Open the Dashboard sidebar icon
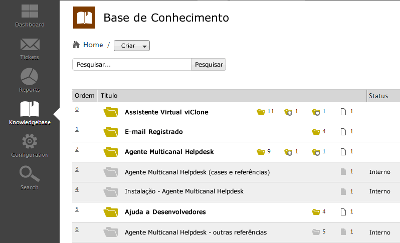 click(x=30, y=13)
